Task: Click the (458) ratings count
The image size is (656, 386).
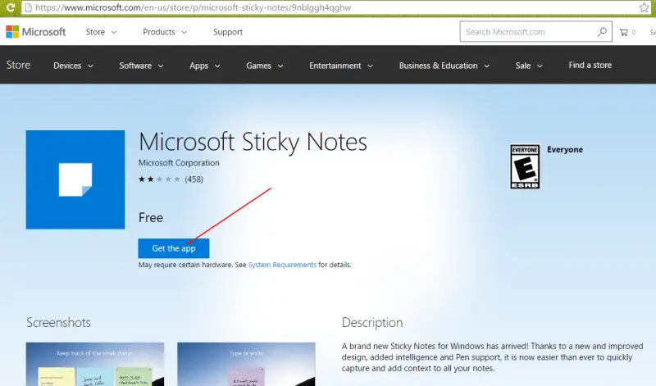Action: point(194,179)
